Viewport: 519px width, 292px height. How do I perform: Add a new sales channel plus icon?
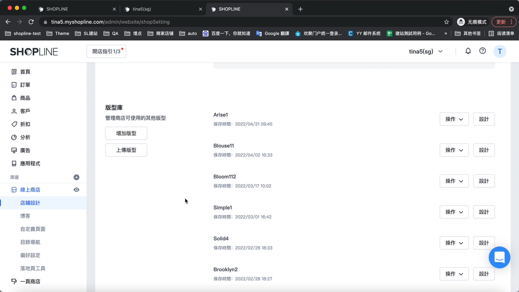click(x=76, y=177)
